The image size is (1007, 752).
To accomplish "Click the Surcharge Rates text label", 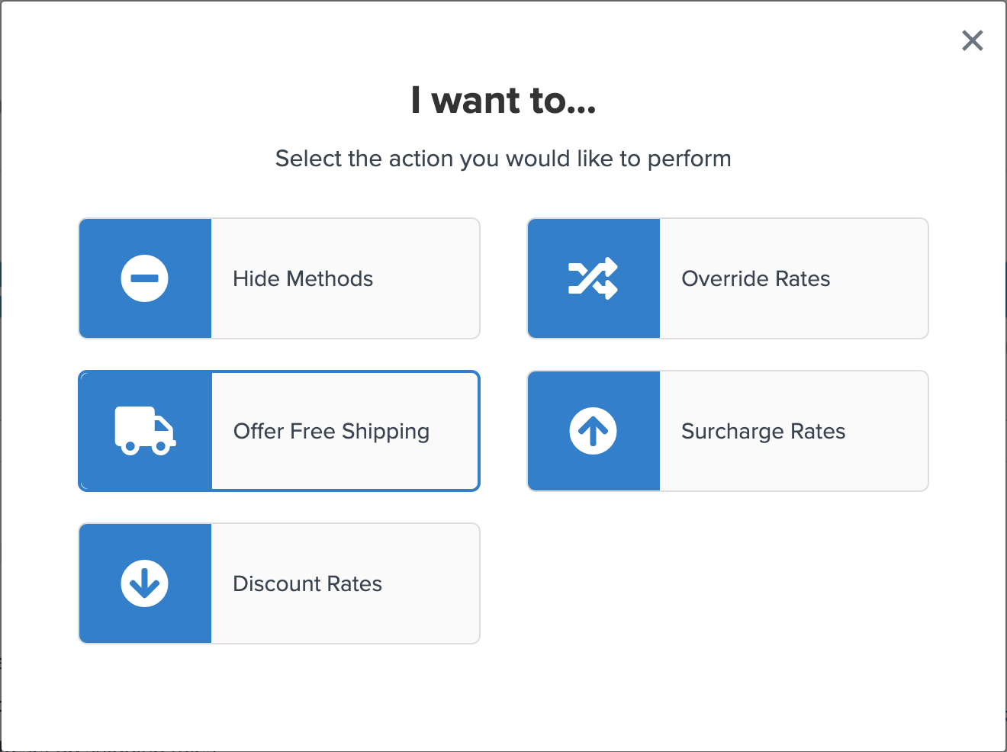I will point(763,431).
